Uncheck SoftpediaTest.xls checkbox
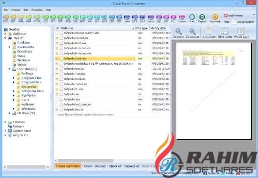Viewport: 258px width, 178px height. [57, 110]
